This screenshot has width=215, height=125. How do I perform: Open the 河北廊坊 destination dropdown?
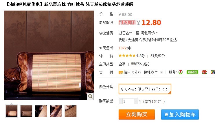pos(149,33)
